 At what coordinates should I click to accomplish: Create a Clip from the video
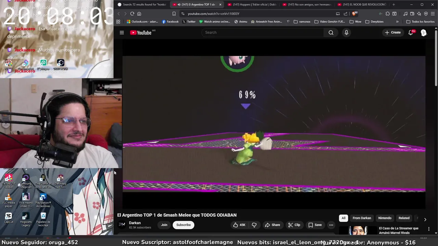(x=294, y=225)
